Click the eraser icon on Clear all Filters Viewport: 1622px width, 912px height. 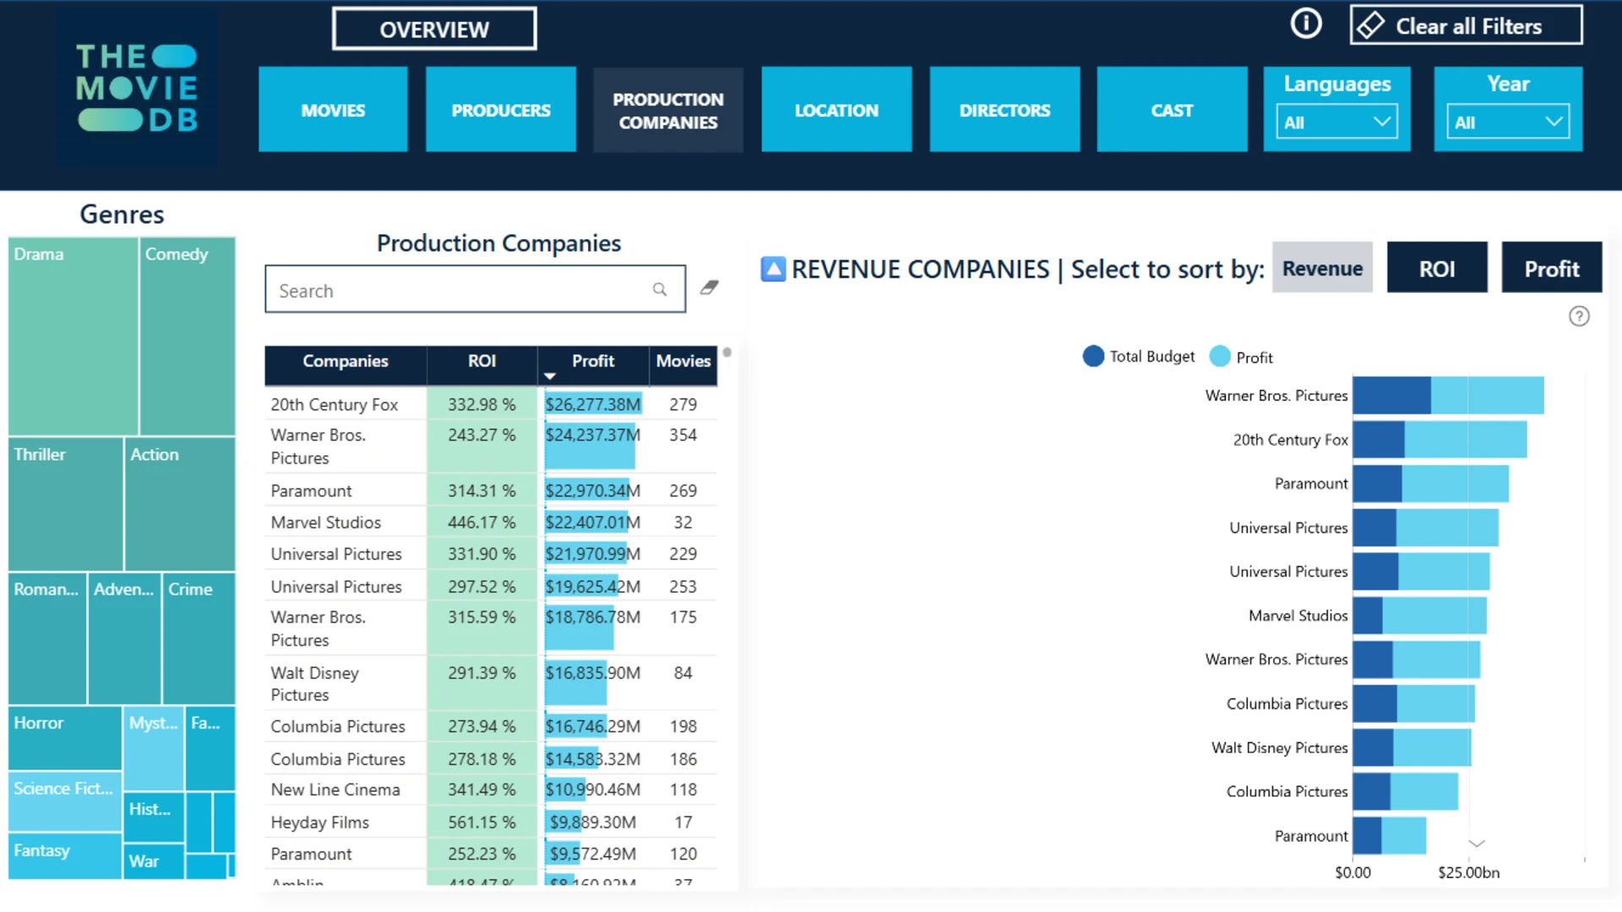(1370, 25)
